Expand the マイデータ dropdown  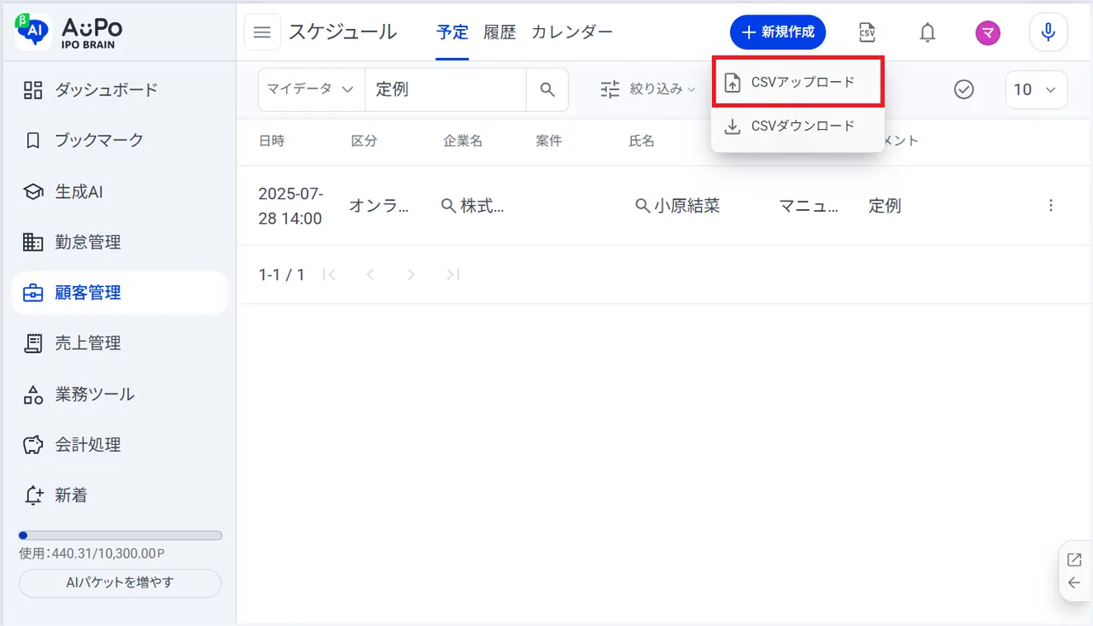[x=311, y=90]
